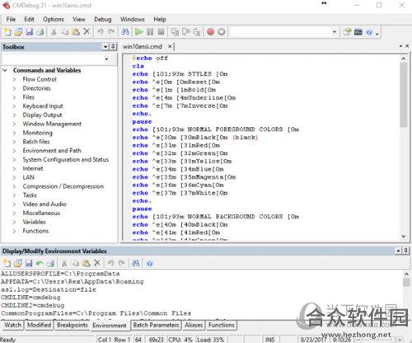Toggle the Toolbox panel pin button

113,47
